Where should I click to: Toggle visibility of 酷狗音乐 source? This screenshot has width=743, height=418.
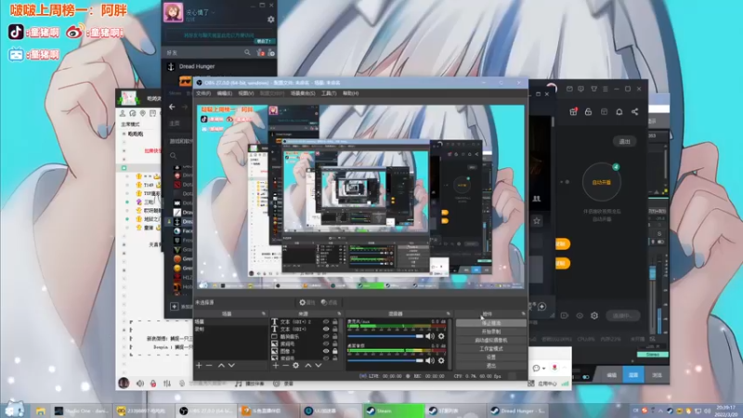[326, 336]
